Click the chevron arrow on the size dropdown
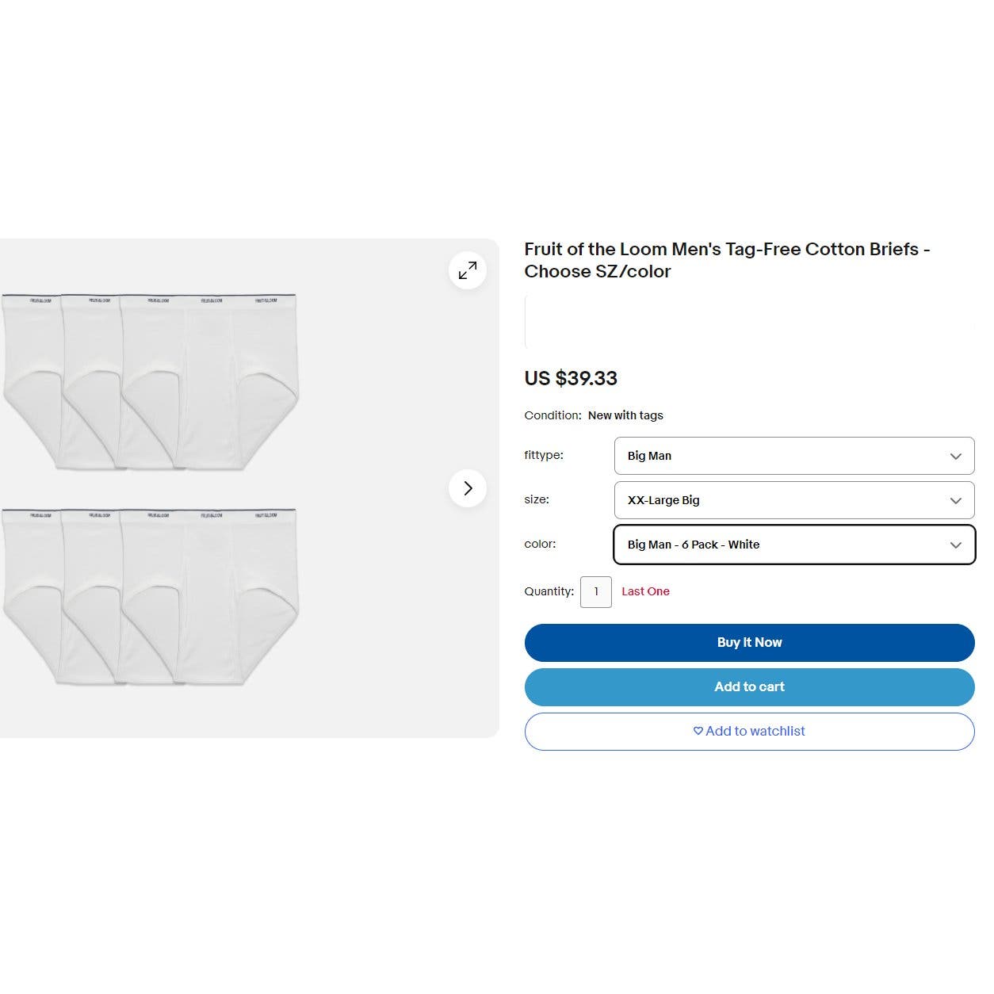The image size is (994, 994). point(955,500)
